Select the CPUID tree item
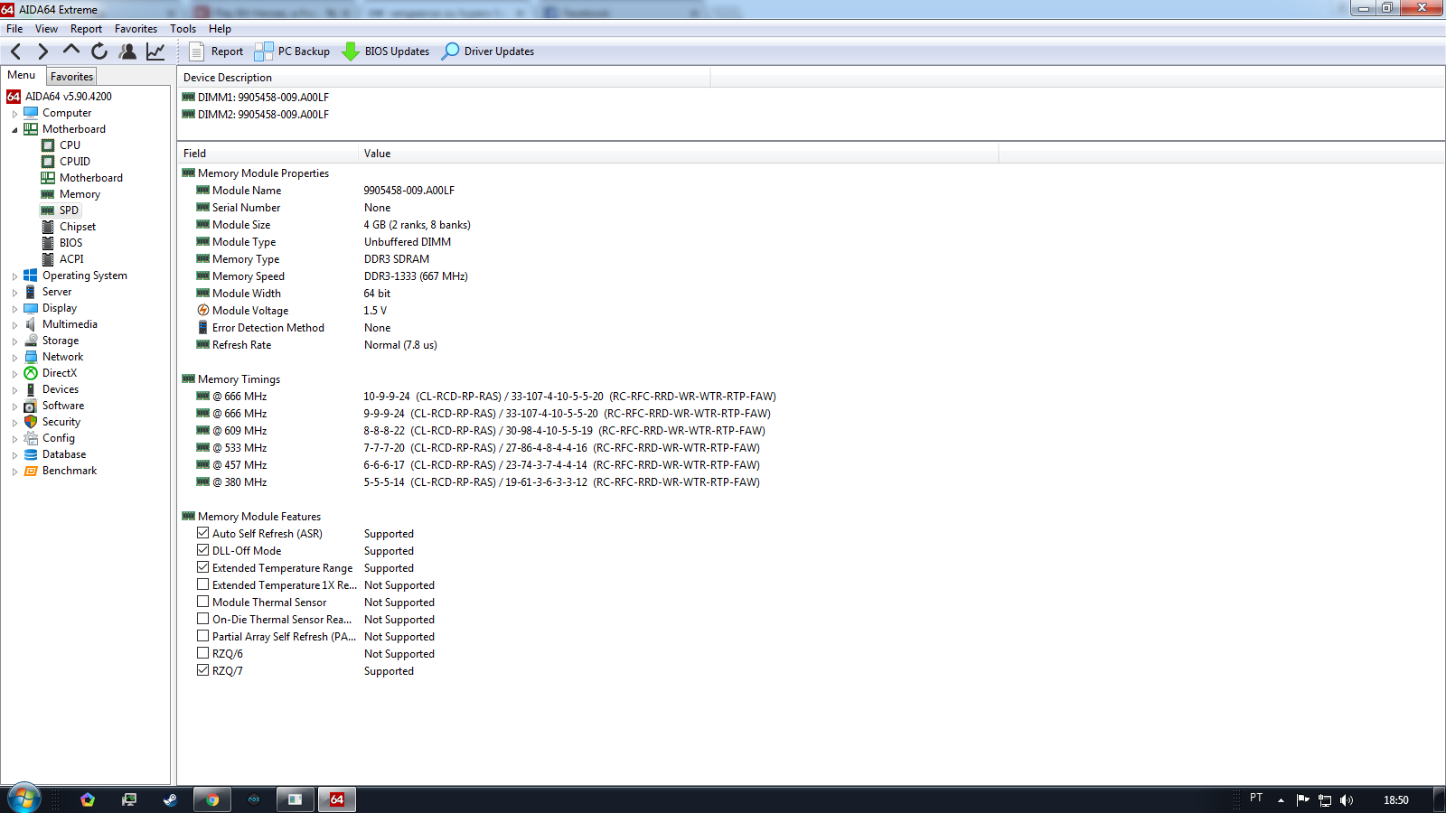 click(x=74, y=162)
